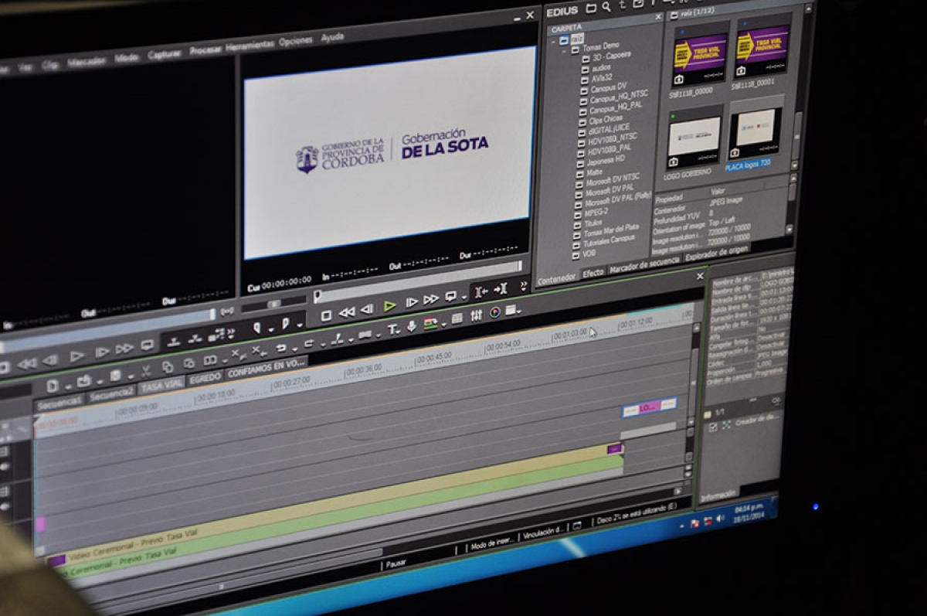Open dropdown next to Save Project icon
This screenshot has height=616, width=927.
pos(130,376)
